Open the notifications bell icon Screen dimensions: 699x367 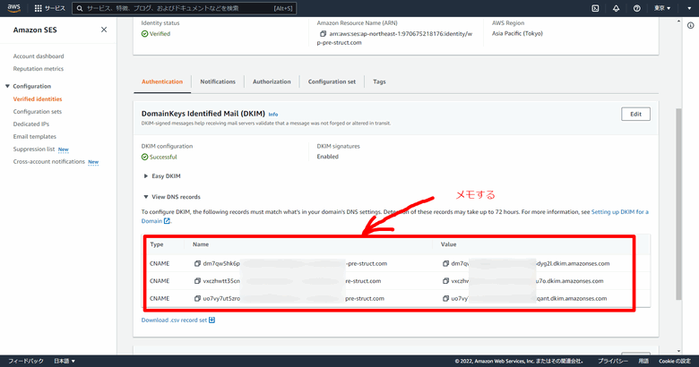[x=616, y=8]
